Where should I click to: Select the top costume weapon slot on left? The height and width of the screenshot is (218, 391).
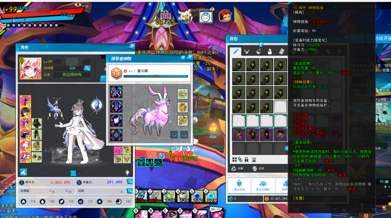25,101
